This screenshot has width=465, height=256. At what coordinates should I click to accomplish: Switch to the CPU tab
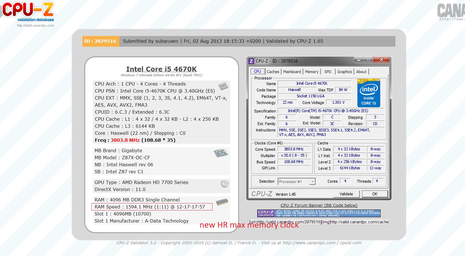coord(258,71)
